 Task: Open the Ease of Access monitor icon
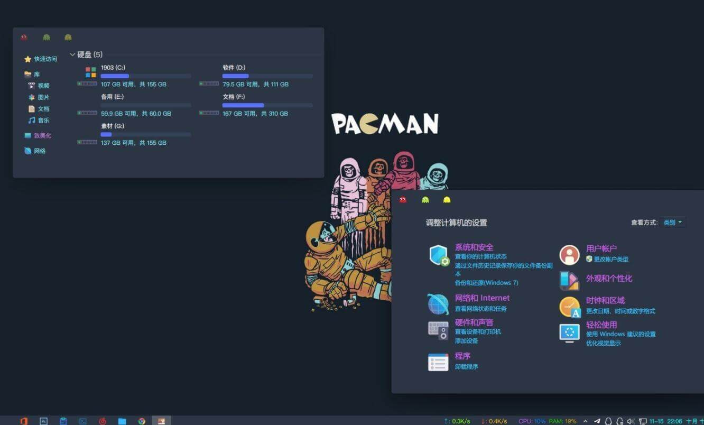[x=569, y=333]
